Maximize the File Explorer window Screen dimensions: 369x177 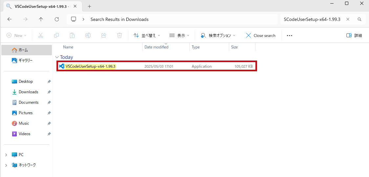[x=347, y=3]
